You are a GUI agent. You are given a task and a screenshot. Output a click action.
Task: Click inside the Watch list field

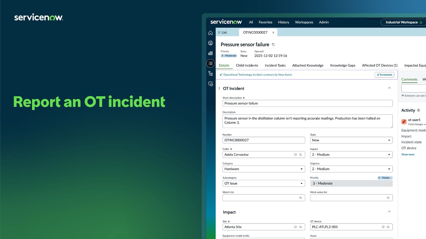pyautogui.click(x=260, y=198)
